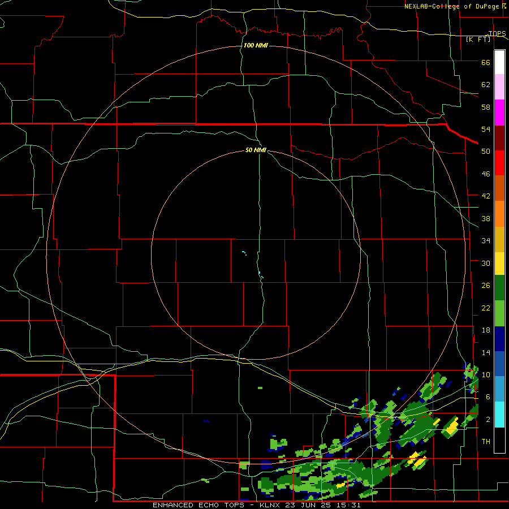Screen dimensions: 509x509
Task: Click the white swatch in the tops legend
Action: [x=499, y=62]
